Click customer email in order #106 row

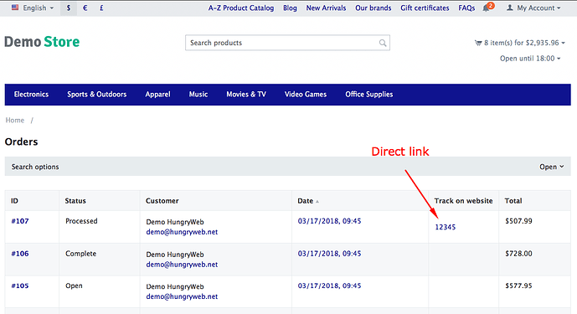(182, 265)
